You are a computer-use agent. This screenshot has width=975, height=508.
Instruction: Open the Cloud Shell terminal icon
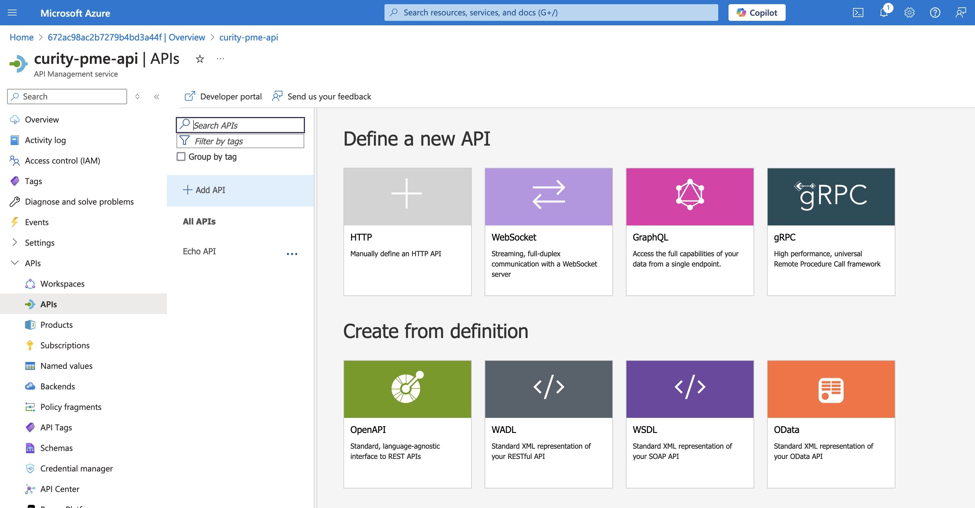pos(858,13)
